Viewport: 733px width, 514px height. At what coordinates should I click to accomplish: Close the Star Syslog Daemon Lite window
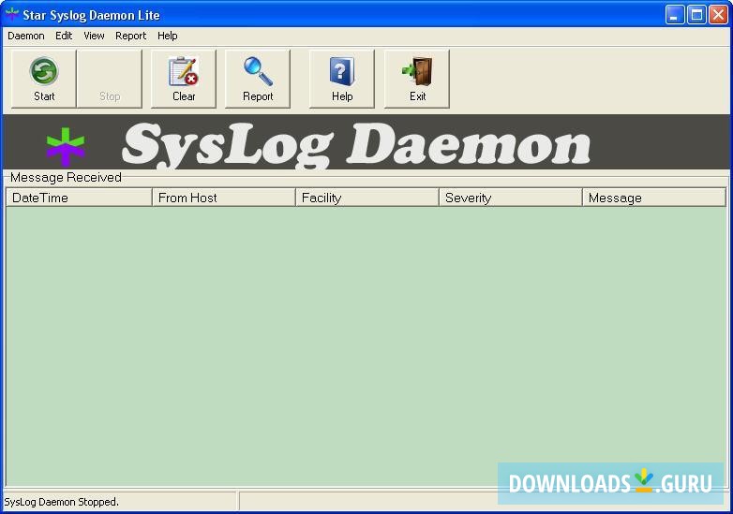[718, 15]
